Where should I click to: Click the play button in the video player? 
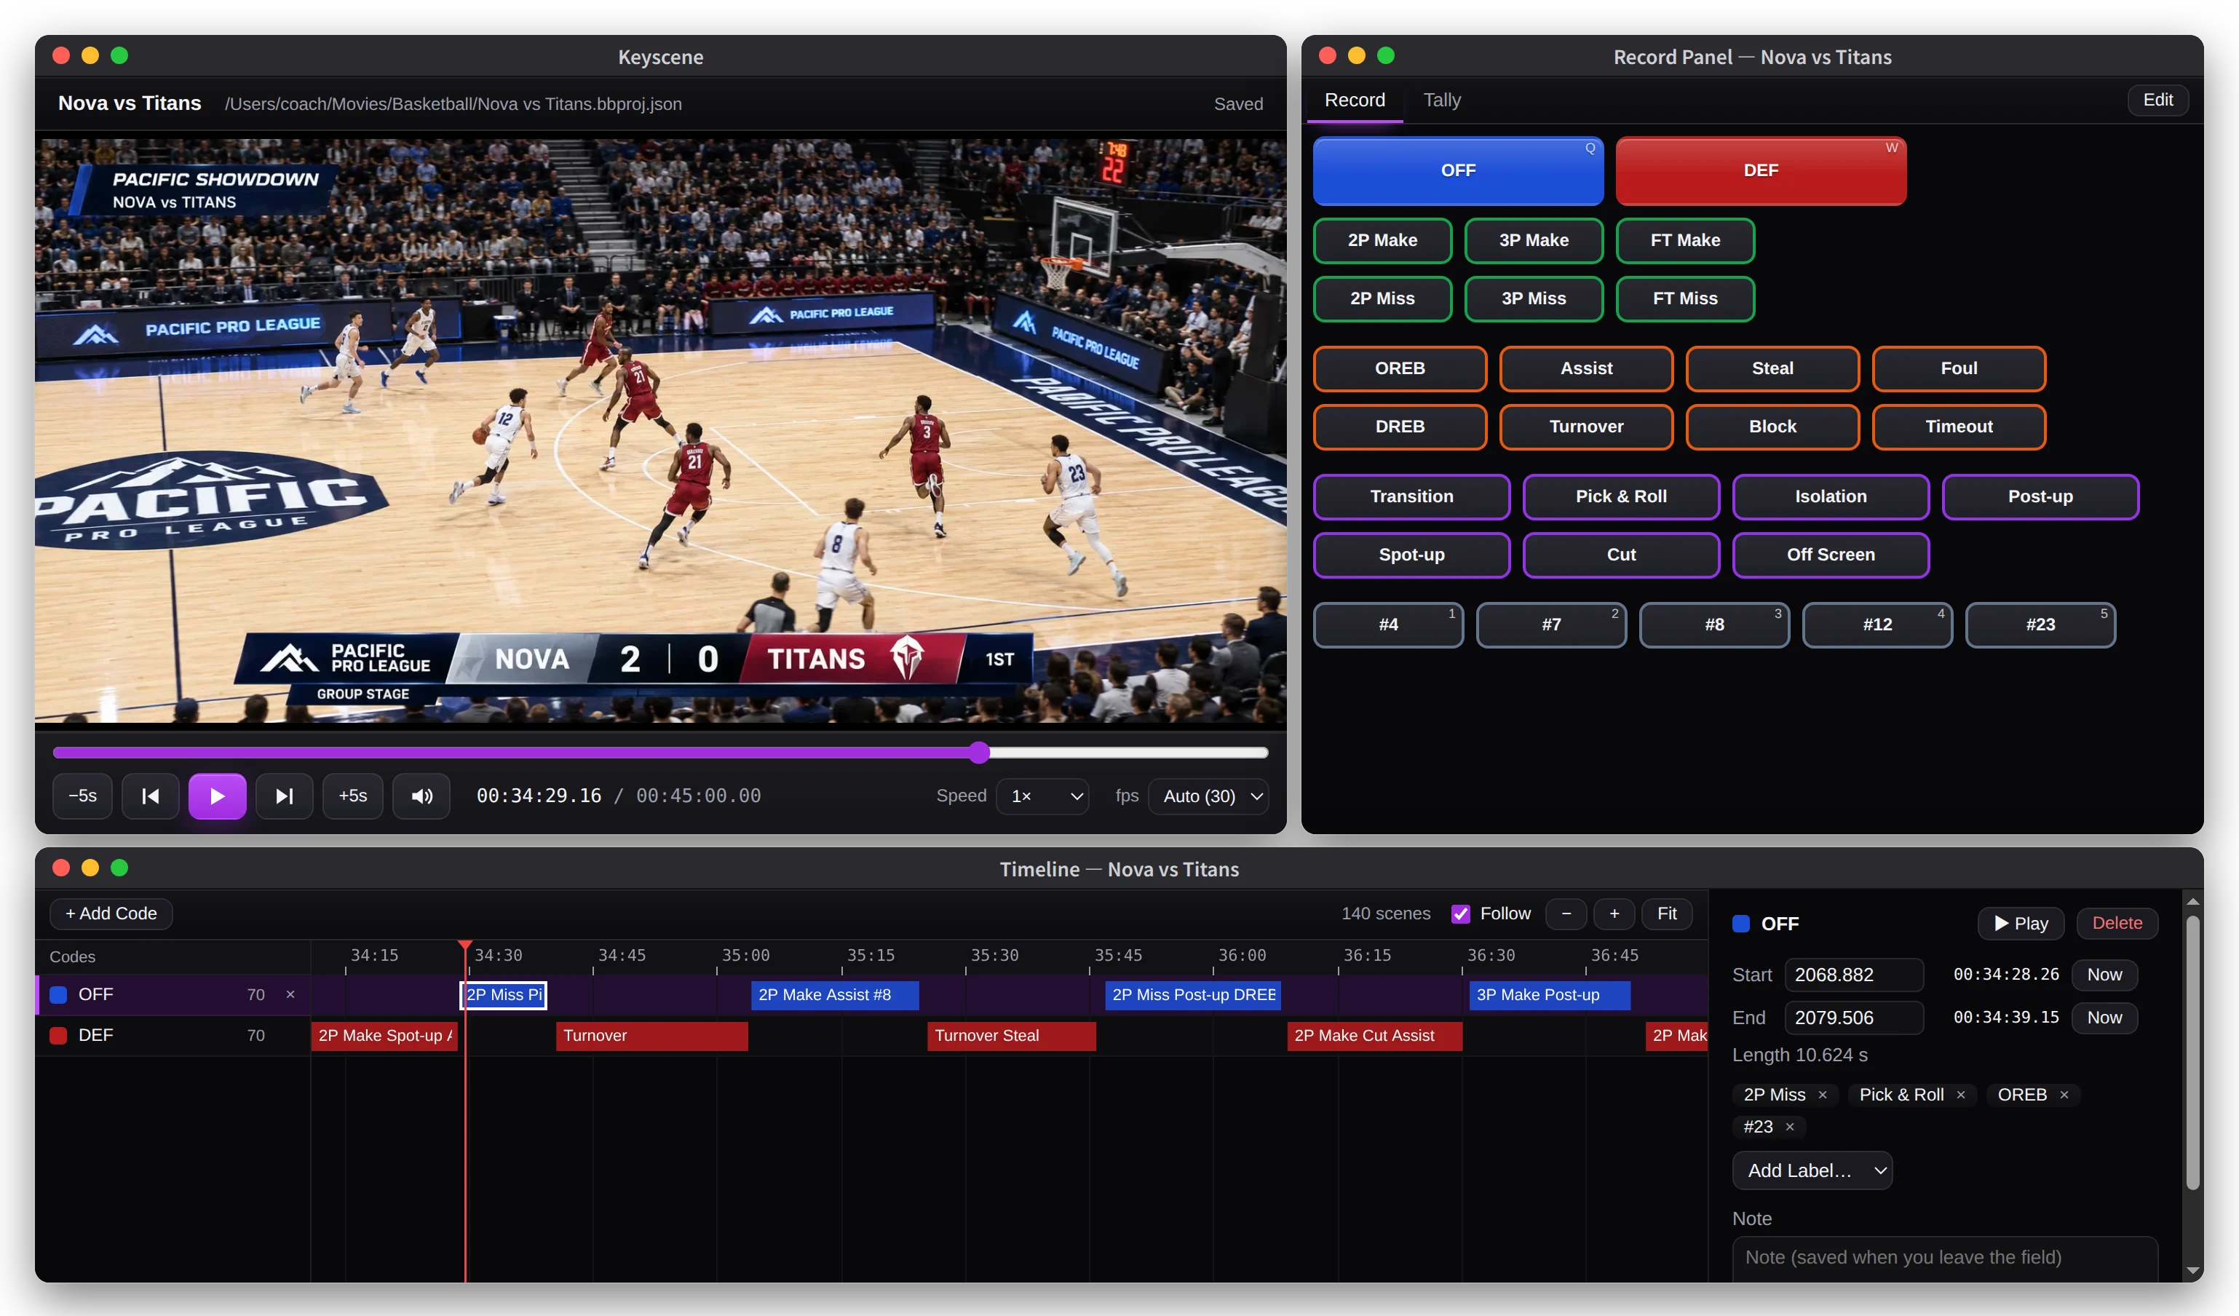[x=217, y=796]
